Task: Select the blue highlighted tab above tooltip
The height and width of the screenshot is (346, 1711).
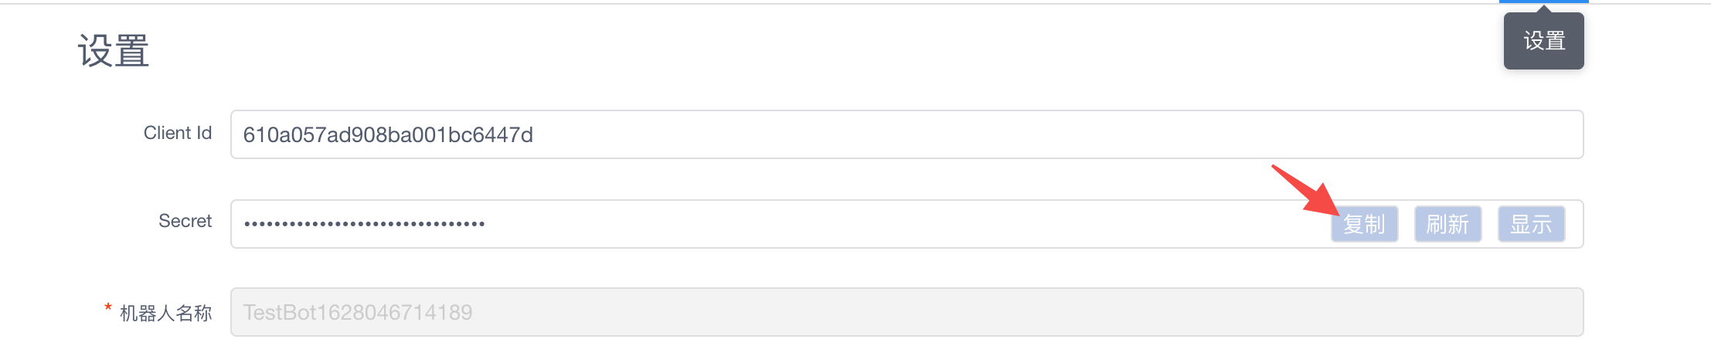Action: (x=1543, y=2)
